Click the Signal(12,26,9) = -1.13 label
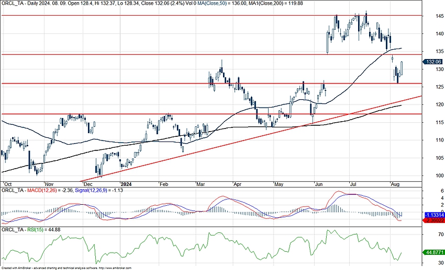The width and height of the screenshot is (445, 270). 99,190
